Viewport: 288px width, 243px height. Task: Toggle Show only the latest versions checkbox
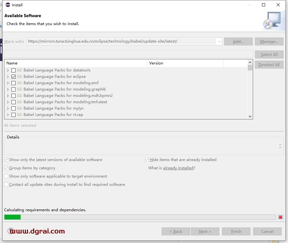[6, 159]
